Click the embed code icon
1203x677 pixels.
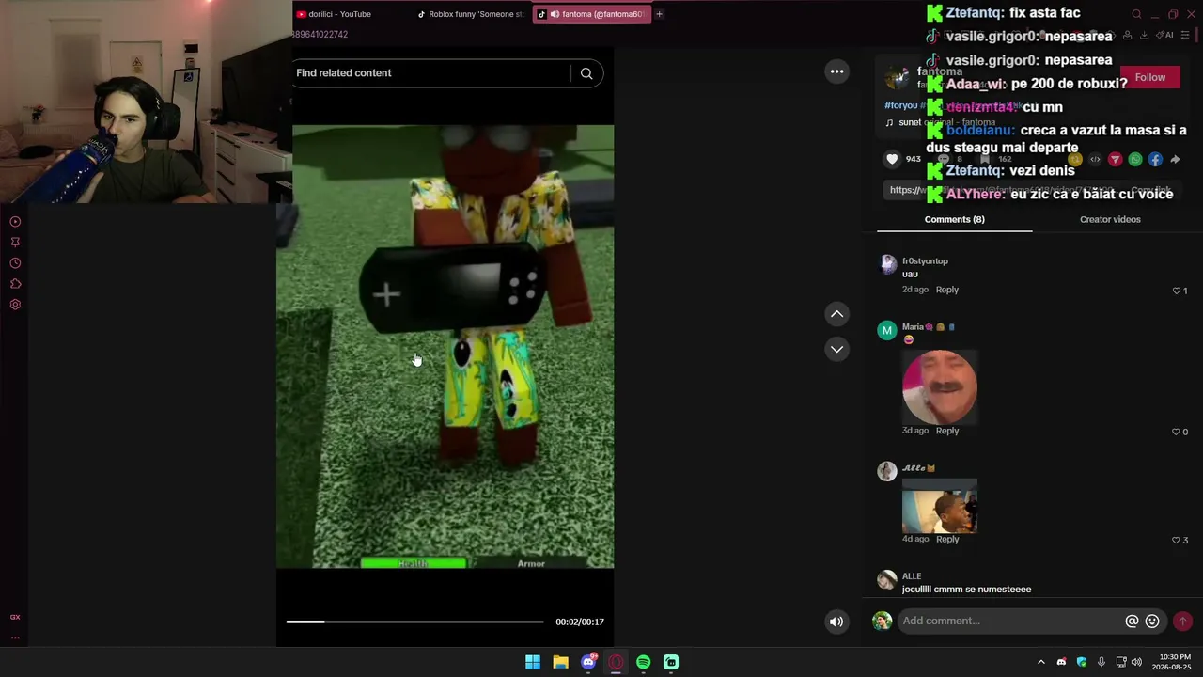[1095, 160]
